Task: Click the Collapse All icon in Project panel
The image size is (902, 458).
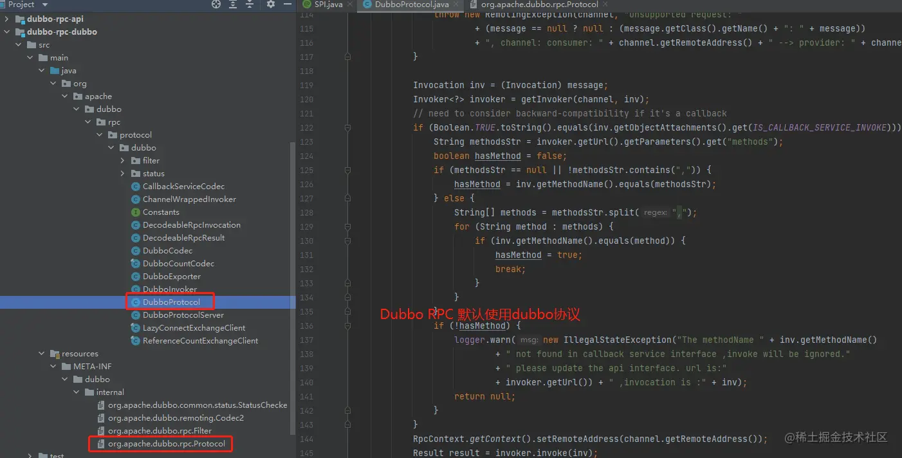Action: [x=250, y=4]
